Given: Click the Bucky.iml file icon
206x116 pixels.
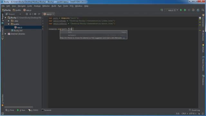Looking at the screenshot, I should point(12,31).
